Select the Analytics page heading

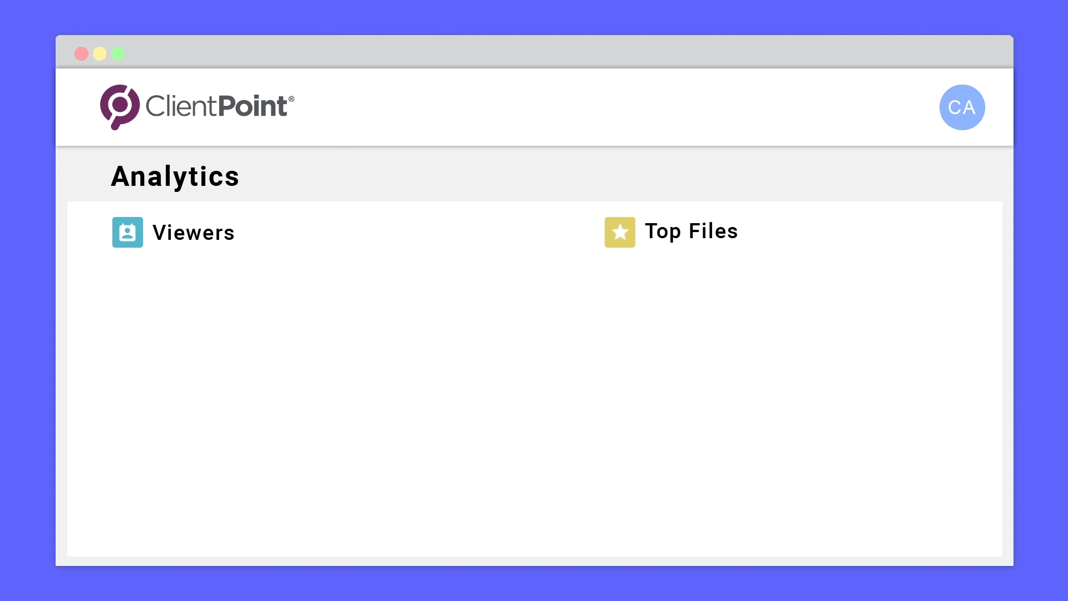(x=175, y=176)
